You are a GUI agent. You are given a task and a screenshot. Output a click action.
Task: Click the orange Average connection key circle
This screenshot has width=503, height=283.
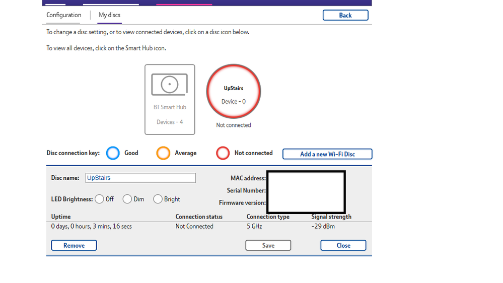point(163,153)
